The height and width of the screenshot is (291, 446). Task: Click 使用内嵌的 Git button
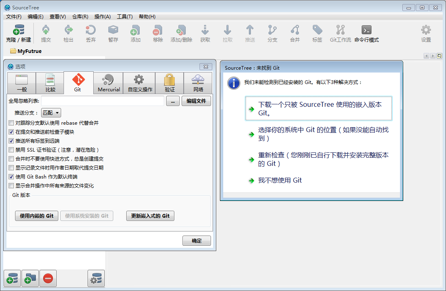[x=37, y=216]
